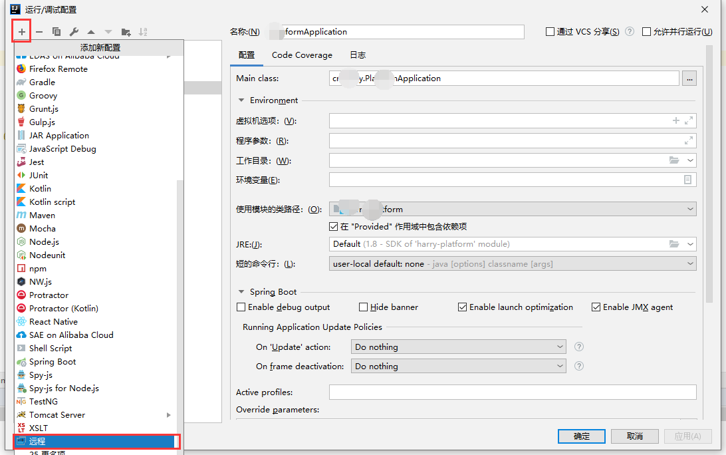Open the JRE dropdown arrow

(x=690, y=244)
